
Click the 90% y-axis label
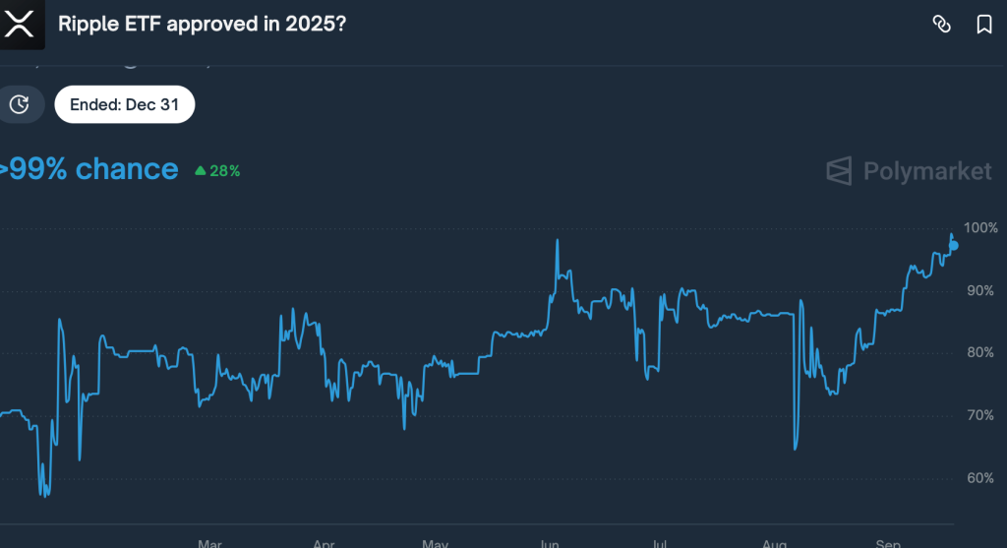coord(979,290)
